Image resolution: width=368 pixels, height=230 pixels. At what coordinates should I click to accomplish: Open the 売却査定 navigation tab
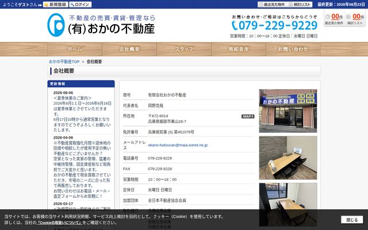click(239, 49)
